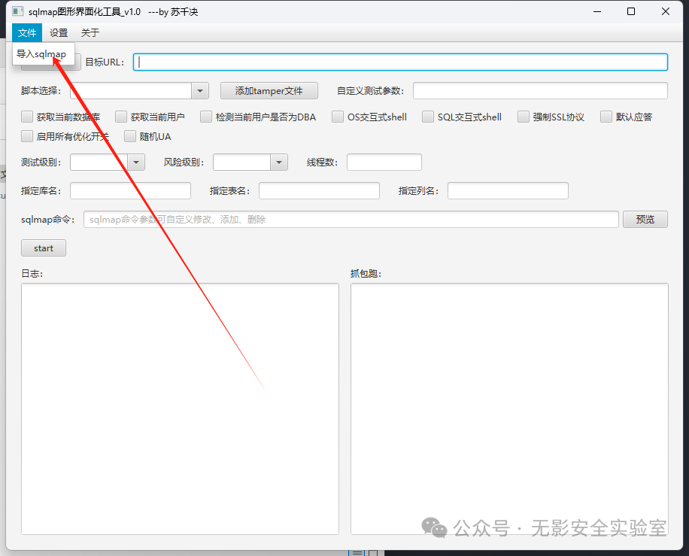Toggle 随机UA checkbox

pos(130,137)
